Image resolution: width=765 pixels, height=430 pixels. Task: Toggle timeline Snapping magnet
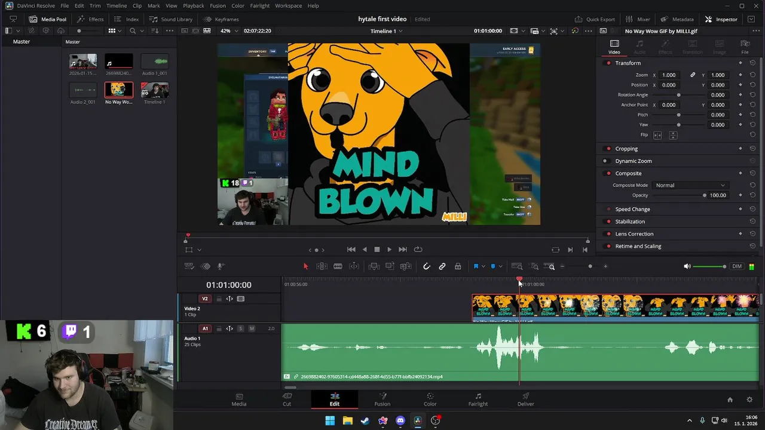(427, 266)
